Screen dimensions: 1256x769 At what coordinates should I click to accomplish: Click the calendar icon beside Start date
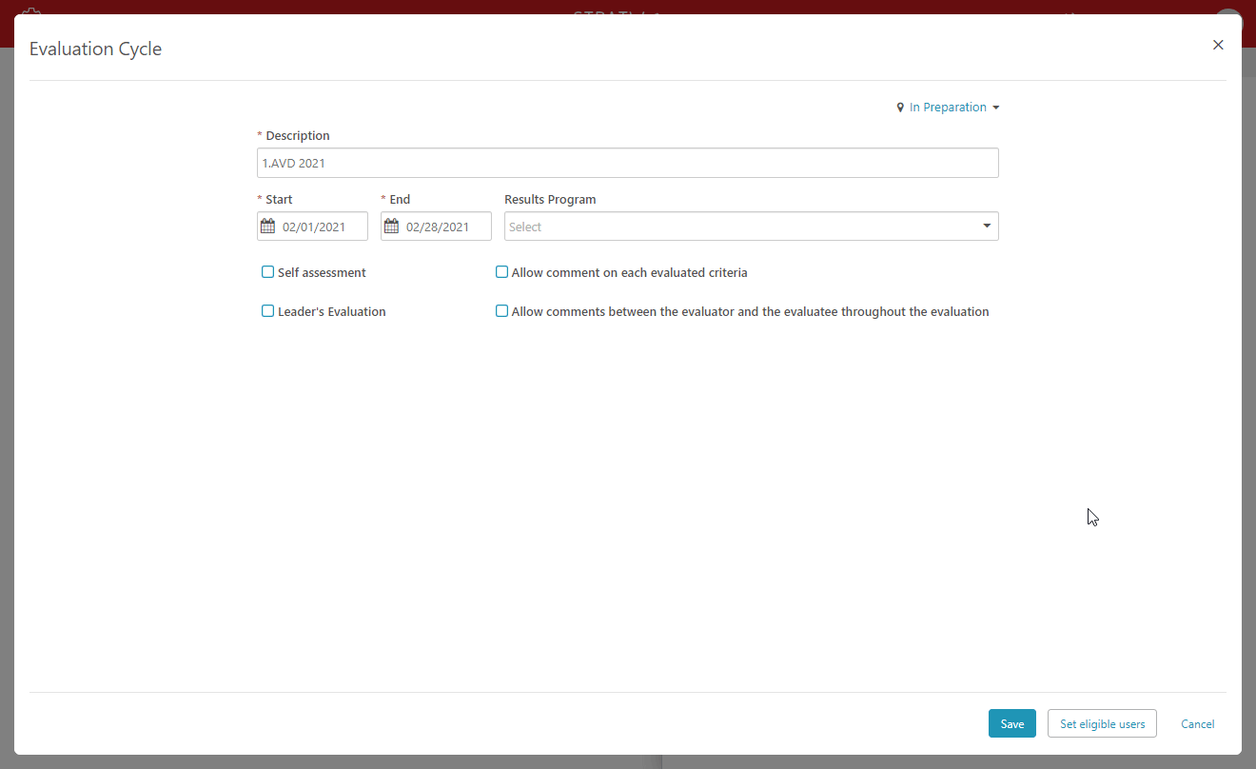[x=267, y=227]
